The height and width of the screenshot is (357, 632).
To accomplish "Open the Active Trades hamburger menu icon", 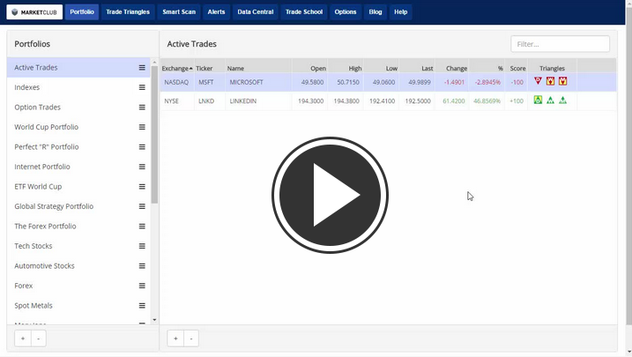I will (142, 68).
